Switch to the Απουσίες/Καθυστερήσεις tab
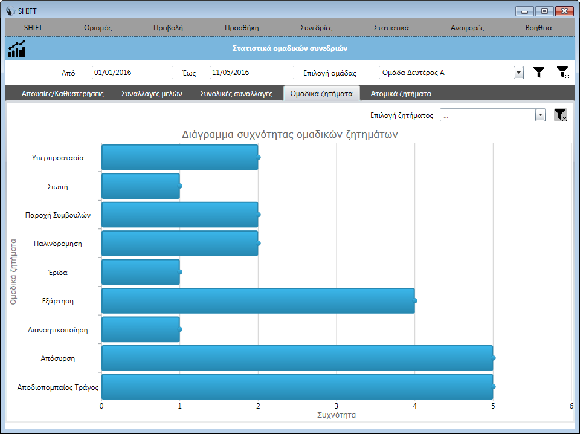The image size is (580, 434). coord(62,94)
